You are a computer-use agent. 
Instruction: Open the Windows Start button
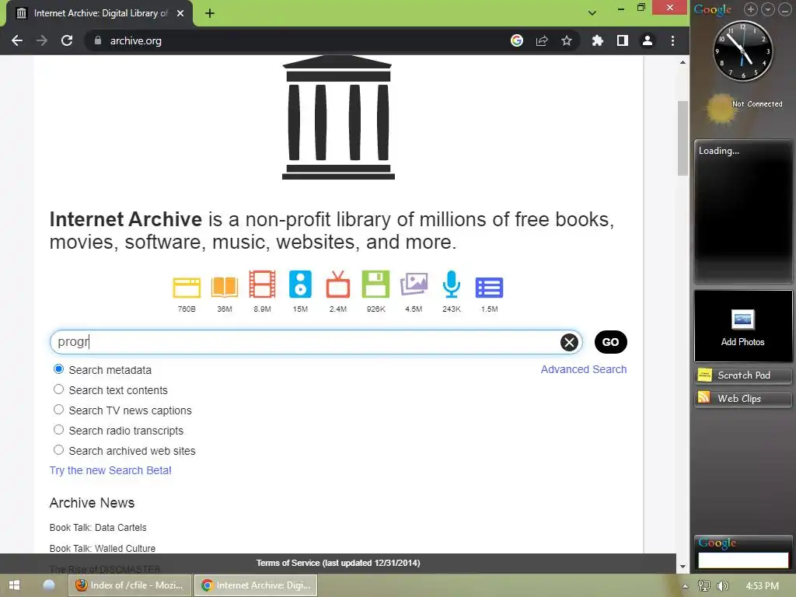[14, 585]
